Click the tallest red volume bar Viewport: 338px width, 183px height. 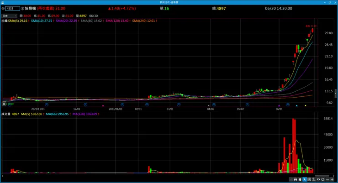[x=293, y=146]
